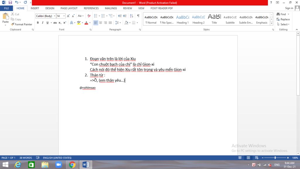Screen dimensions: 300x169
Task: Toggle Align Left for the paragraph
Action: click(x=96, y=23)
